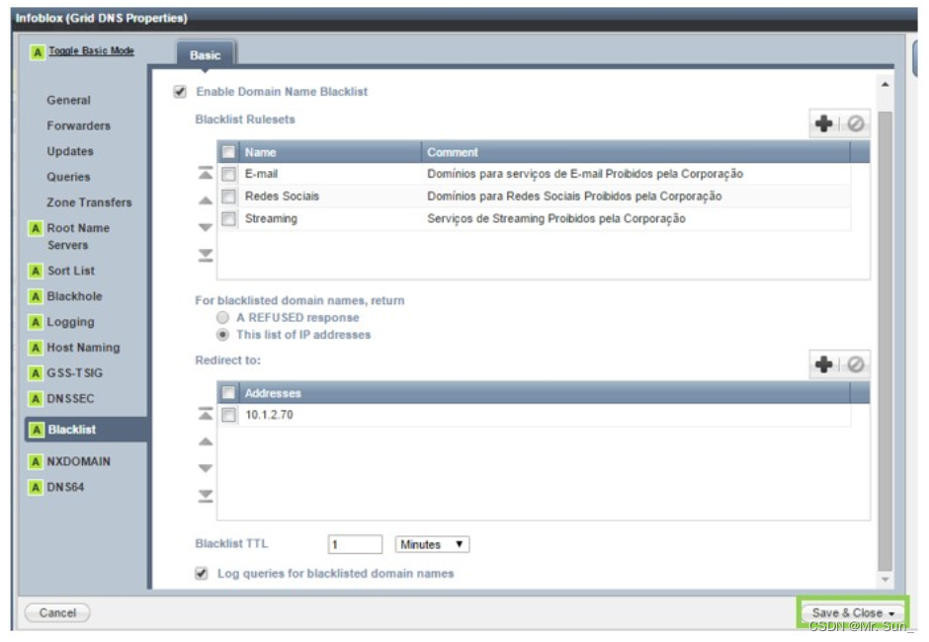Check the E-mail ruleset checkbox
Image resolution: width=929 pixels, height=642 pixels.
click(x=228, y=174)
